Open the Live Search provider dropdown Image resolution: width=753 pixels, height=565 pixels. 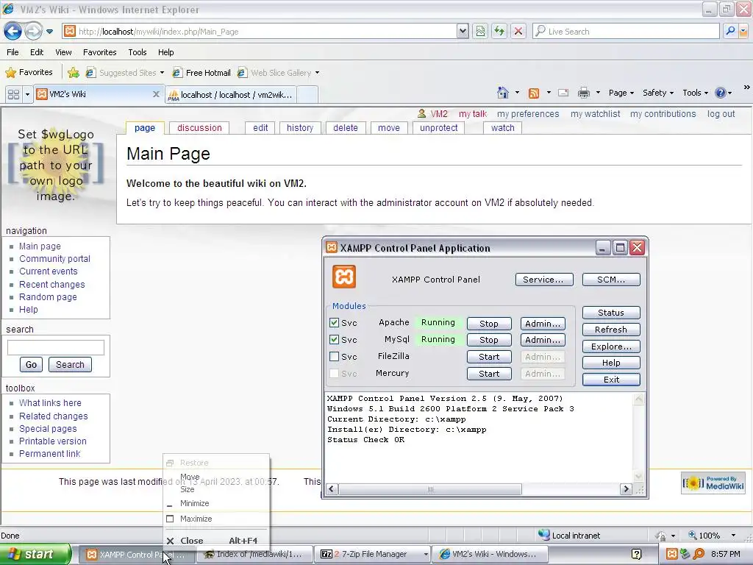743,31
